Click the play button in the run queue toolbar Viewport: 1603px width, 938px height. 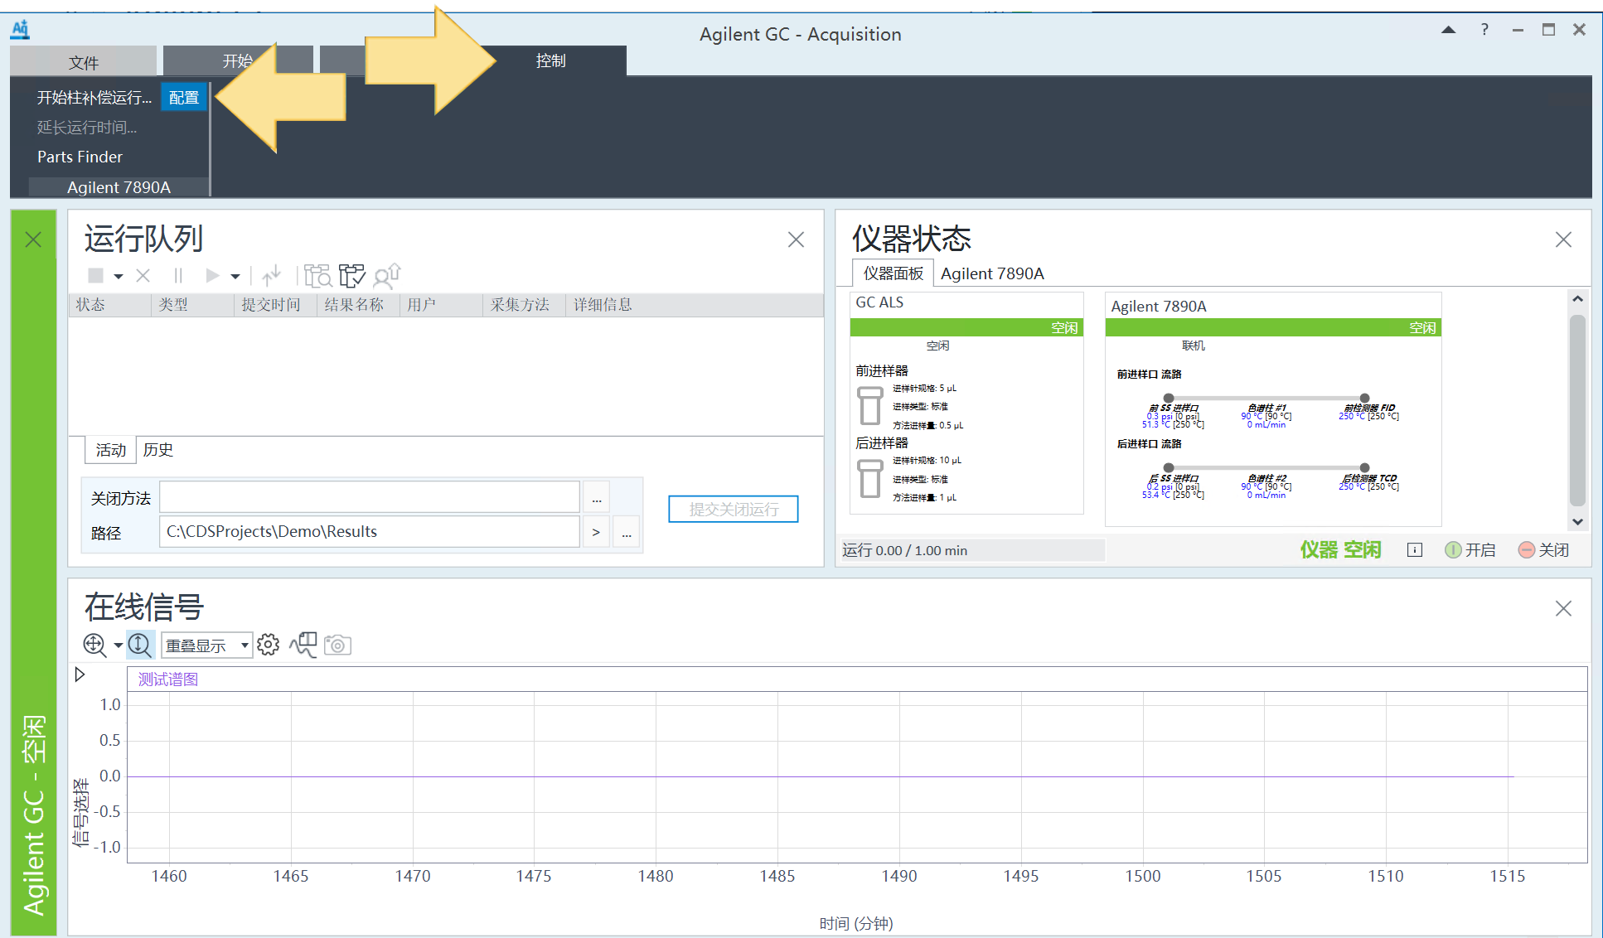(213, 275)
